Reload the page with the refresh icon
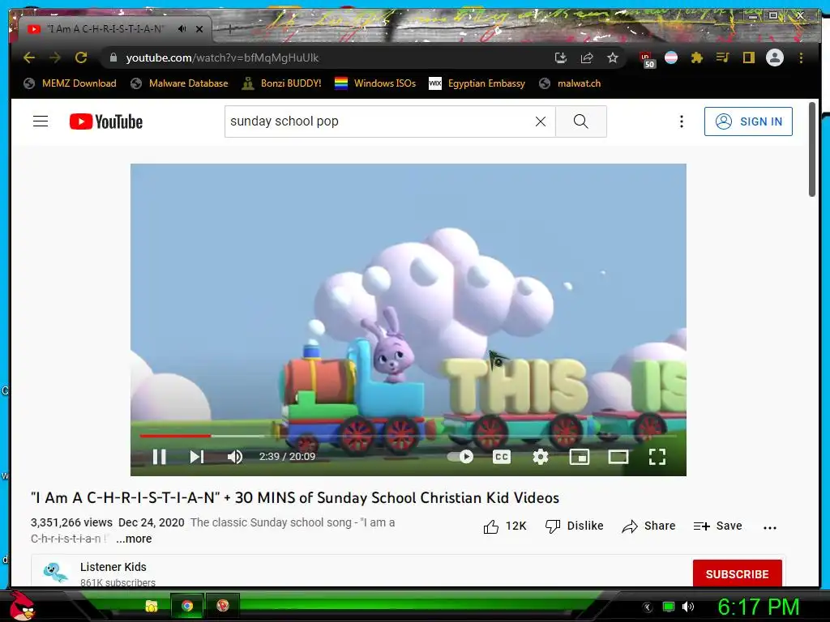The width and height of the screenshot is (830, 622). click(x=81, y=58)
